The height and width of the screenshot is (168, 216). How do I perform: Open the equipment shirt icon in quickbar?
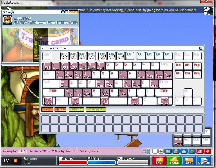[x=168, y=151]
